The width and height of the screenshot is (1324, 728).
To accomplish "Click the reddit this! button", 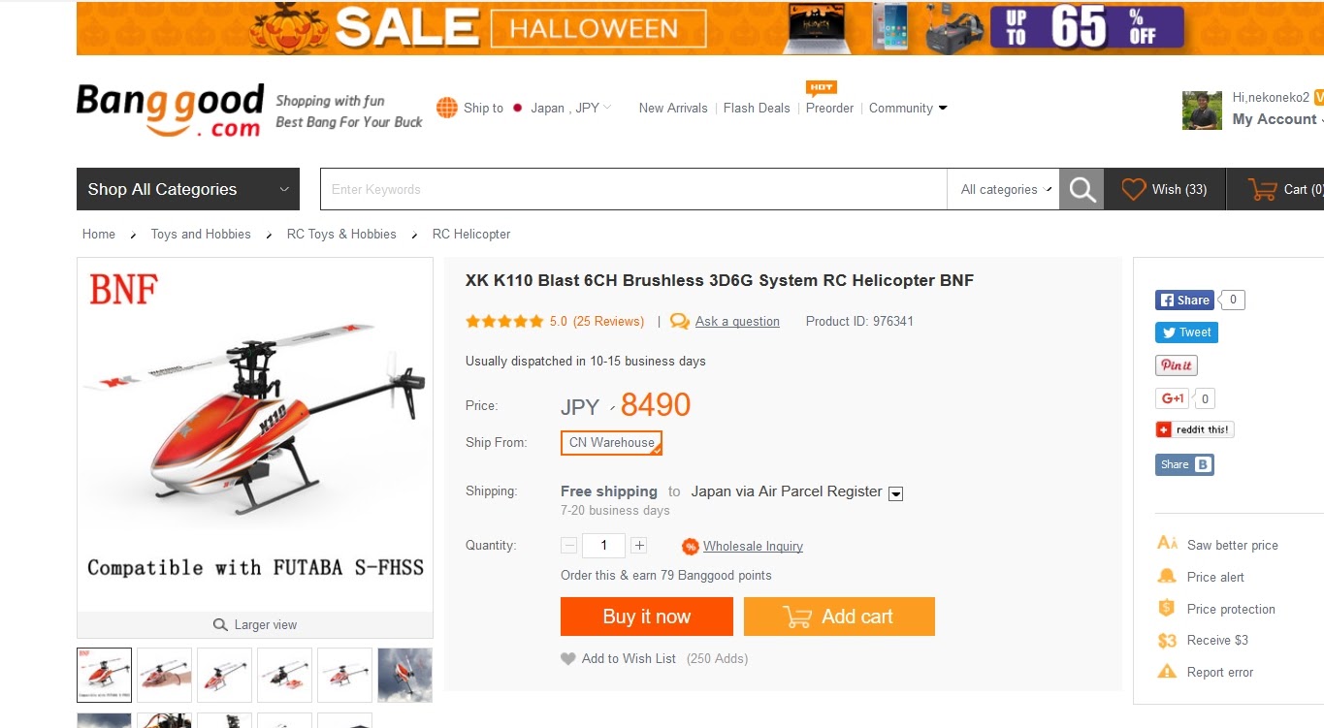I will pyautogui.click(x=1194, y=429).
